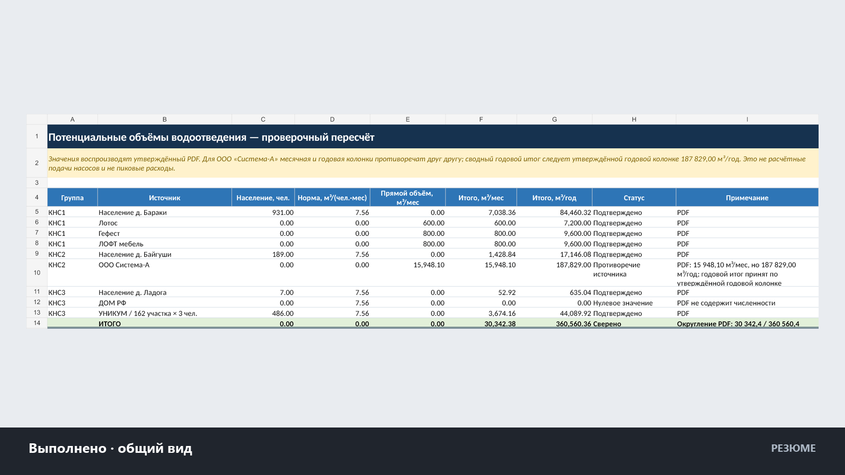The image size is (845, 475).
Task: Select the monthly value 7,038.36 cell
Action: [x=481, y=212]
